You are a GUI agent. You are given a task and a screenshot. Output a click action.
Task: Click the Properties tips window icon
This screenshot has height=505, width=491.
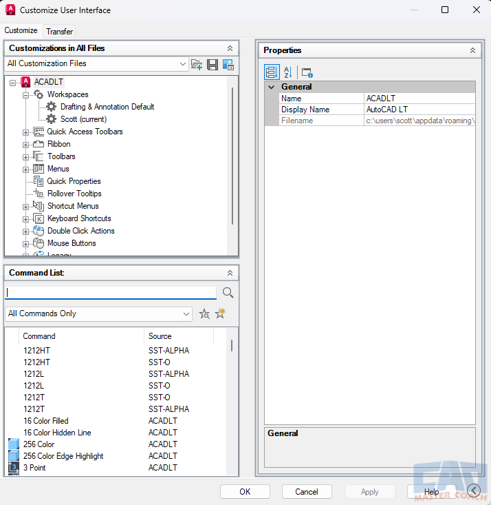pyautogui.click(x=307, y=72)
